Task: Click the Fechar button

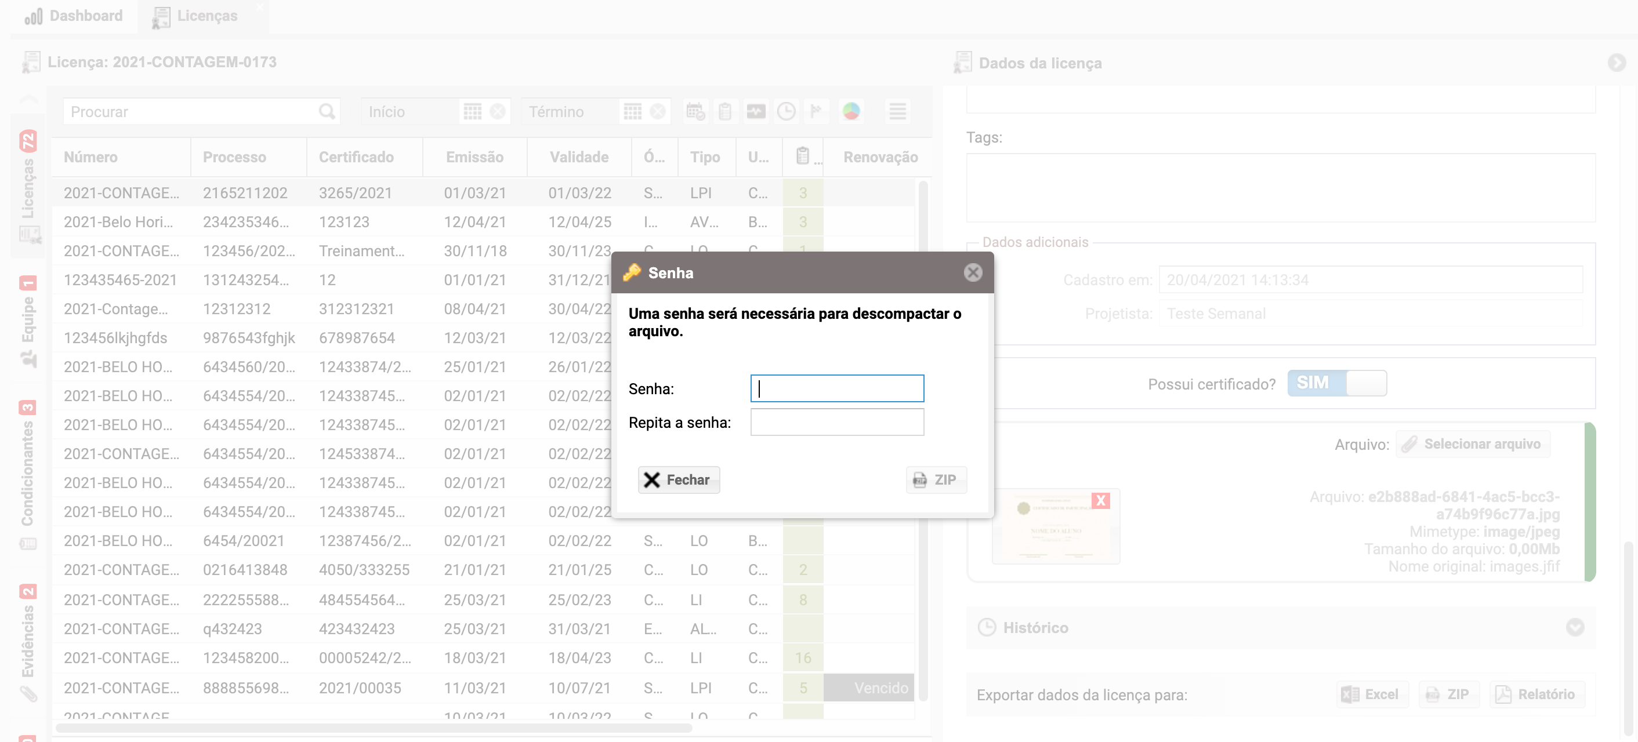Action: [679, 479]
